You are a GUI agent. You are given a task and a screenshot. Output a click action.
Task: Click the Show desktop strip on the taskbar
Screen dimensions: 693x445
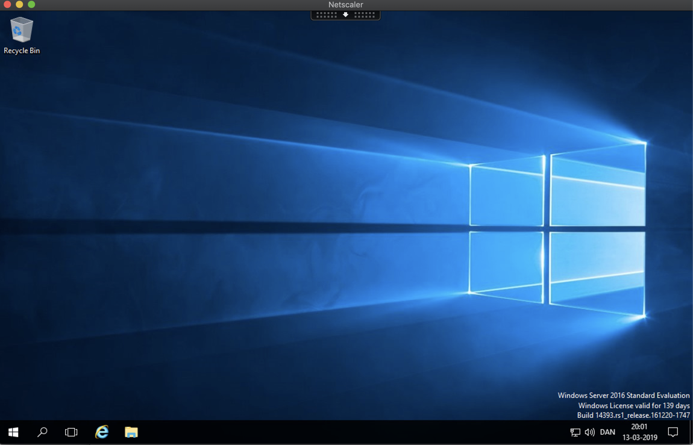click(x=691, y=432)
